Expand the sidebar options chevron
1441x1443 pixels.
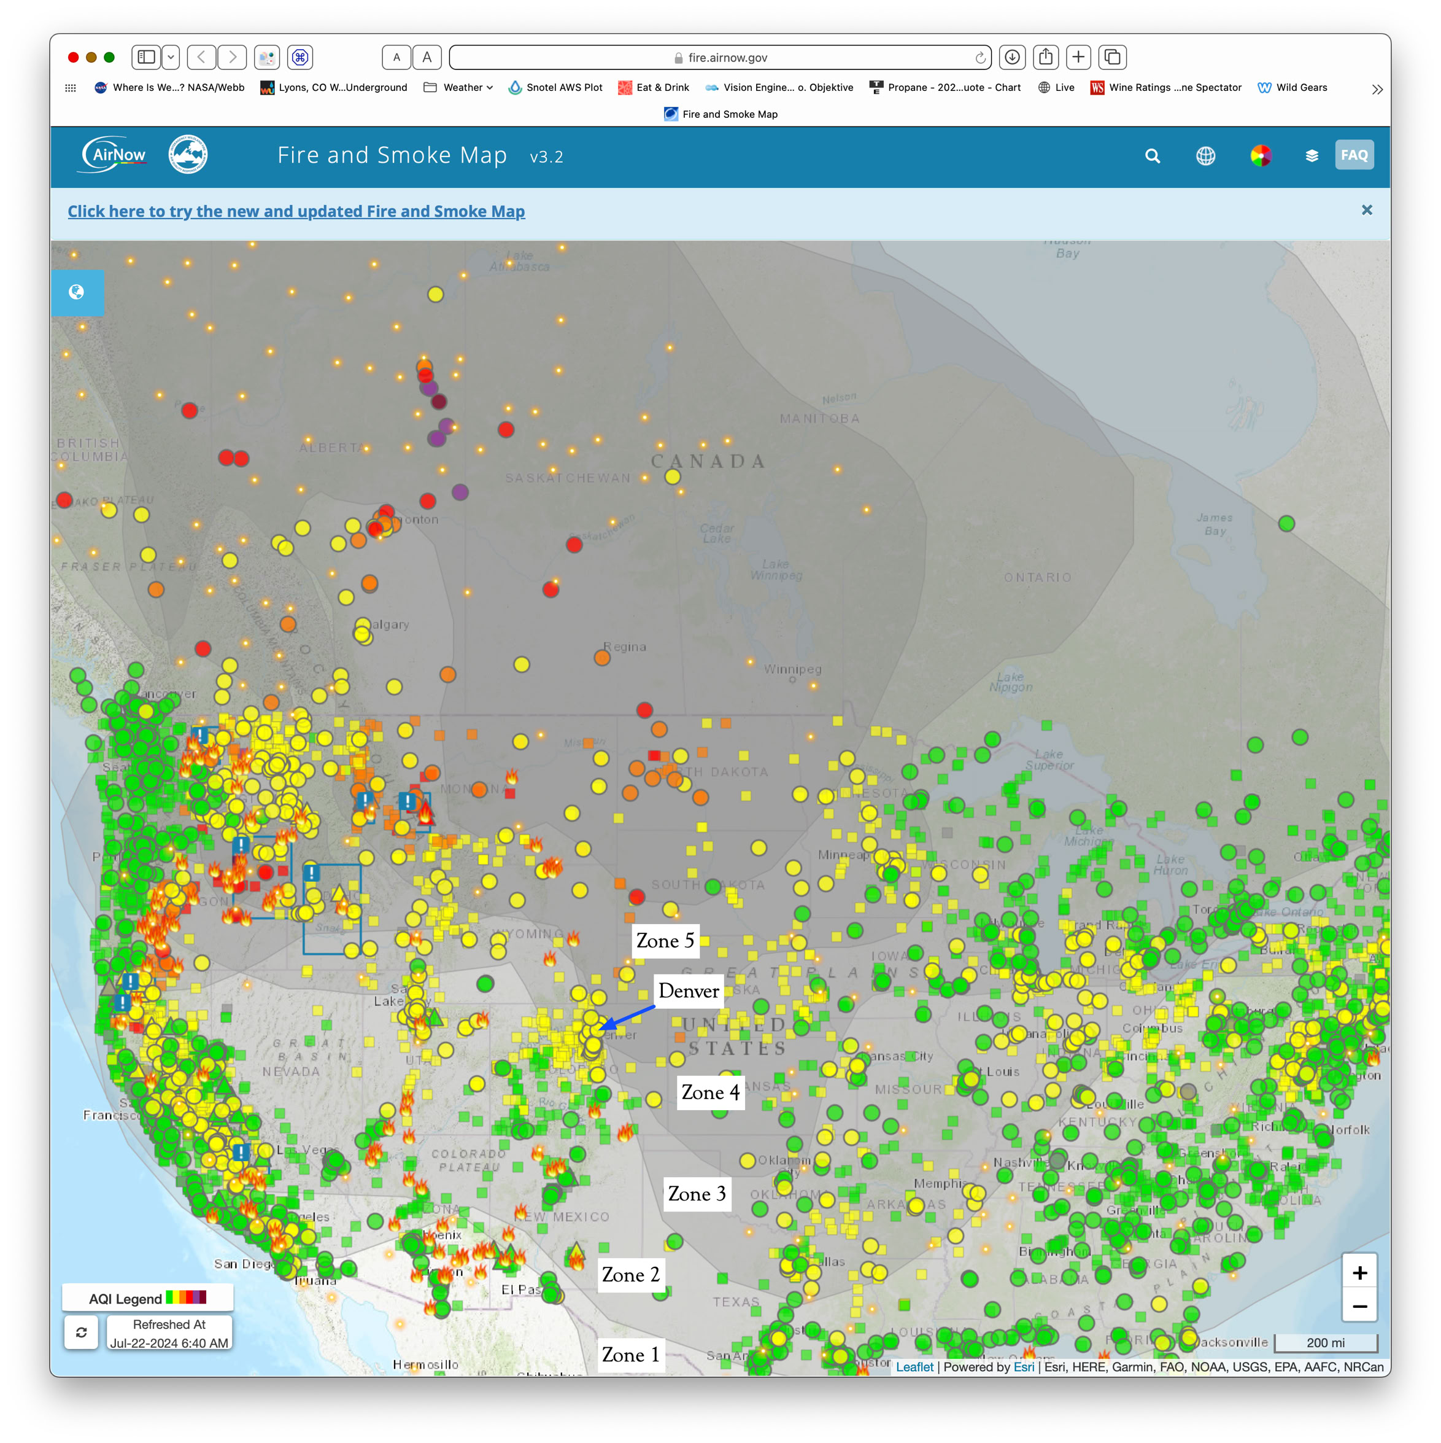[171, 58]
